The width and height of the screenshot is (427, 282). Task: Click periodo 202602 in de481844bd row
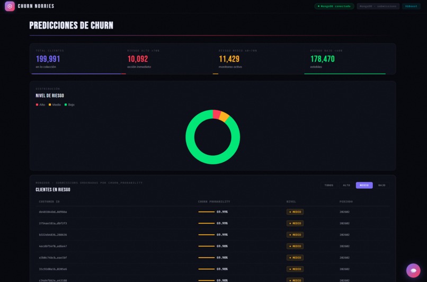point(344,211)
